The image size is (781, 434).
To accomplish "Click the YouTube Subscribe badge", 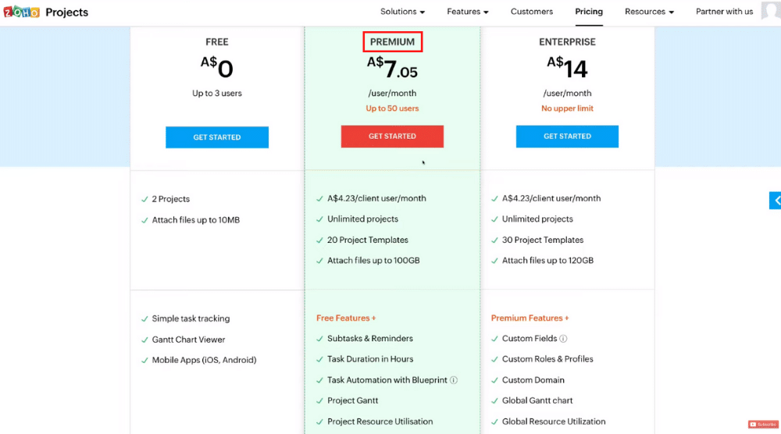I will pyautogui.click(x=763, y=425).
